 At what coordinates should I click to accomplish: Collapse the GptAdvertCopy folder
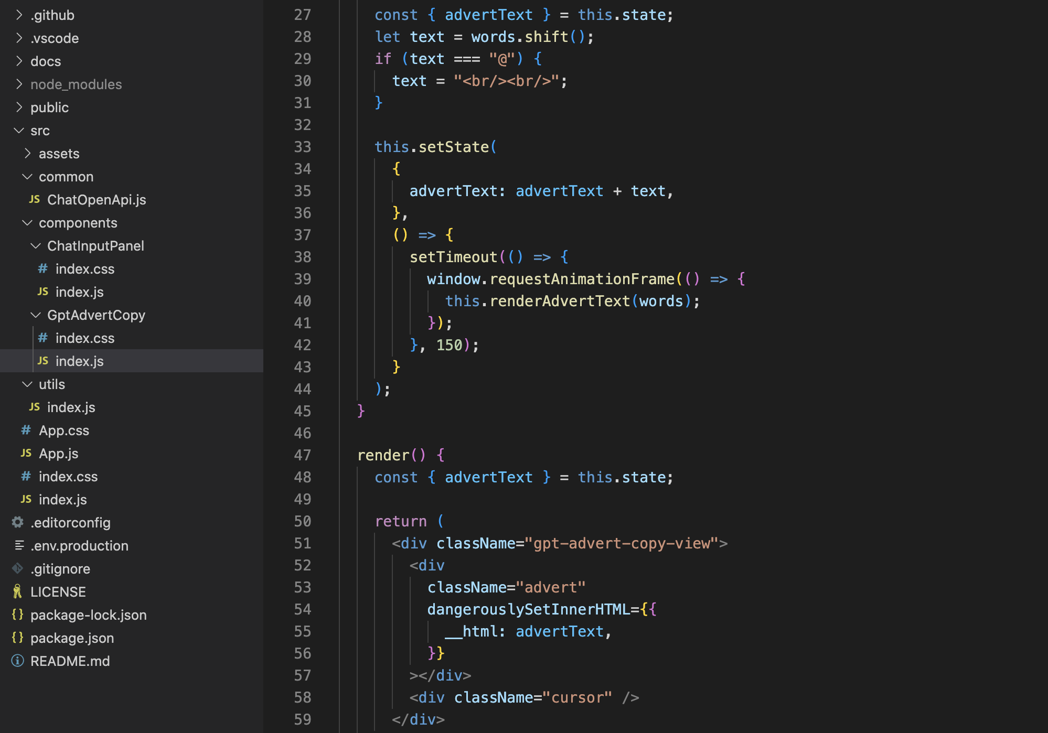click(x=36, y=315)
